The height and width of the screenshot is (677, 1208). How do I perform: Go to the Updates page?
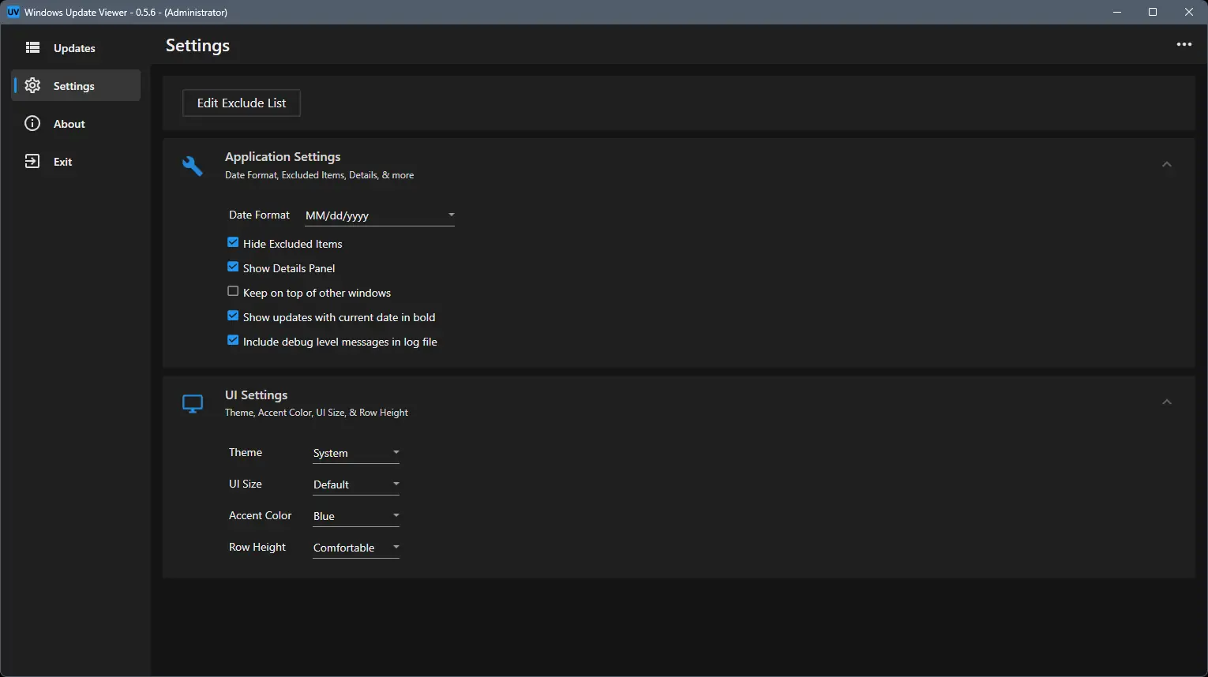(74, 48)
